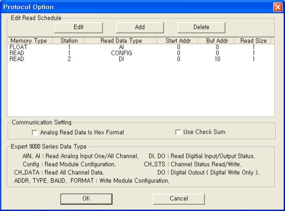Screen dimensions: 285x211
Task: Confirm the dialog with OK
Action: 86,198
